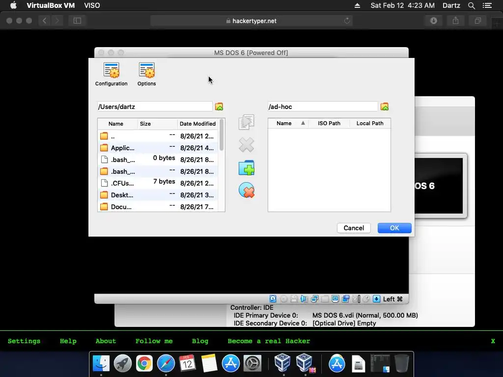Image resolution: width=503 pixels, height=377 pixels.
Task: Click the eject icon in menu bar
Action: [x=358, y=5]
